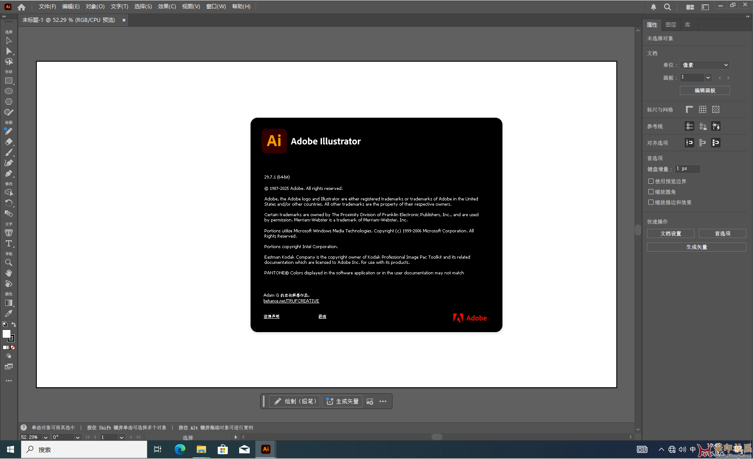Select the Curvature pen tool

pos(9,163)
